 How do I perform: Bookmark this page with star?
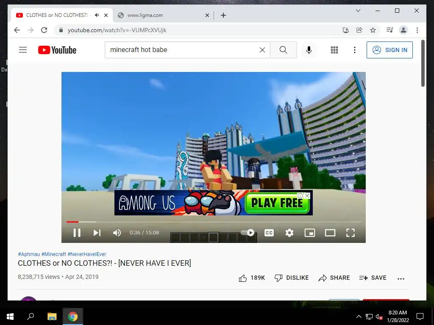[373, 30]
